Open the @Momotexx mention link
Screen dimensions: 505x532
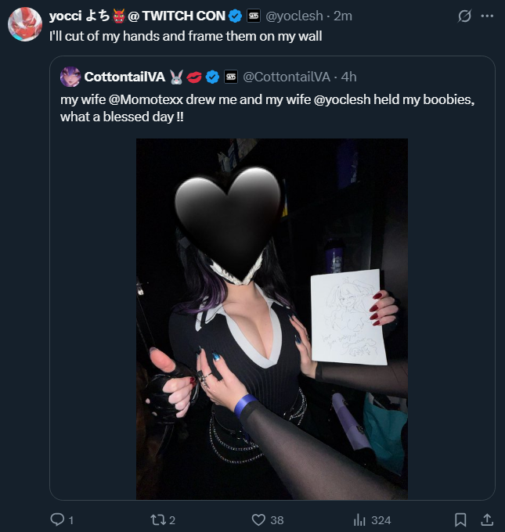[x=146, y=99]
